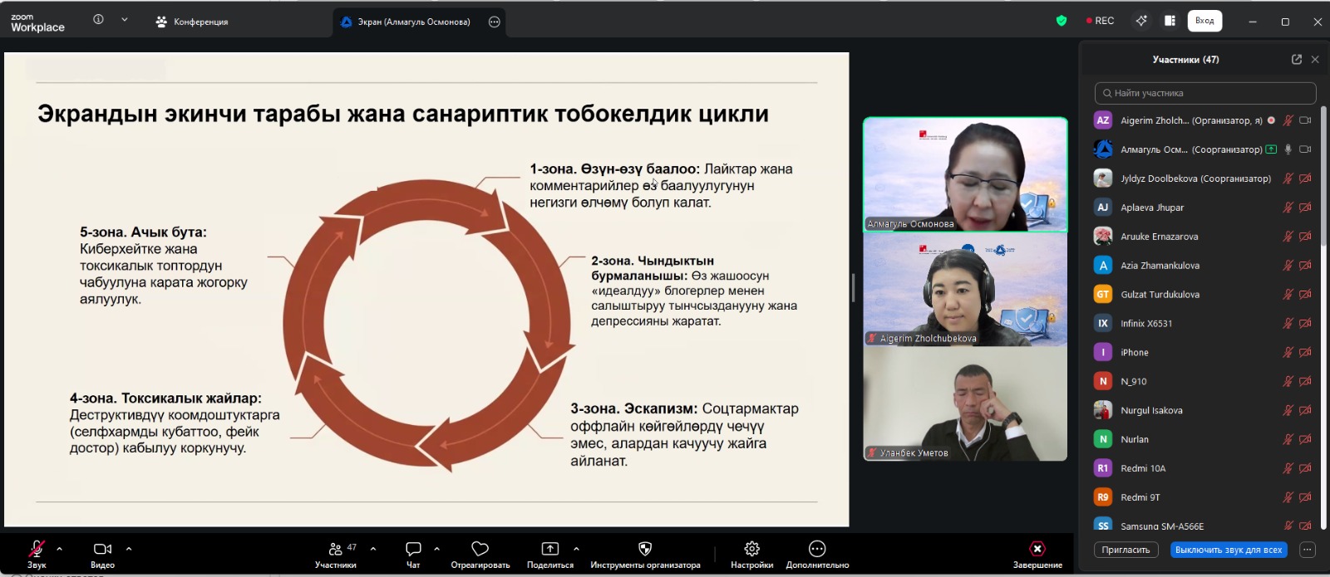The width and height of the screenshot is (1330, 577).
Task: Click the Найти участника search field
Action: (1205, 93)
